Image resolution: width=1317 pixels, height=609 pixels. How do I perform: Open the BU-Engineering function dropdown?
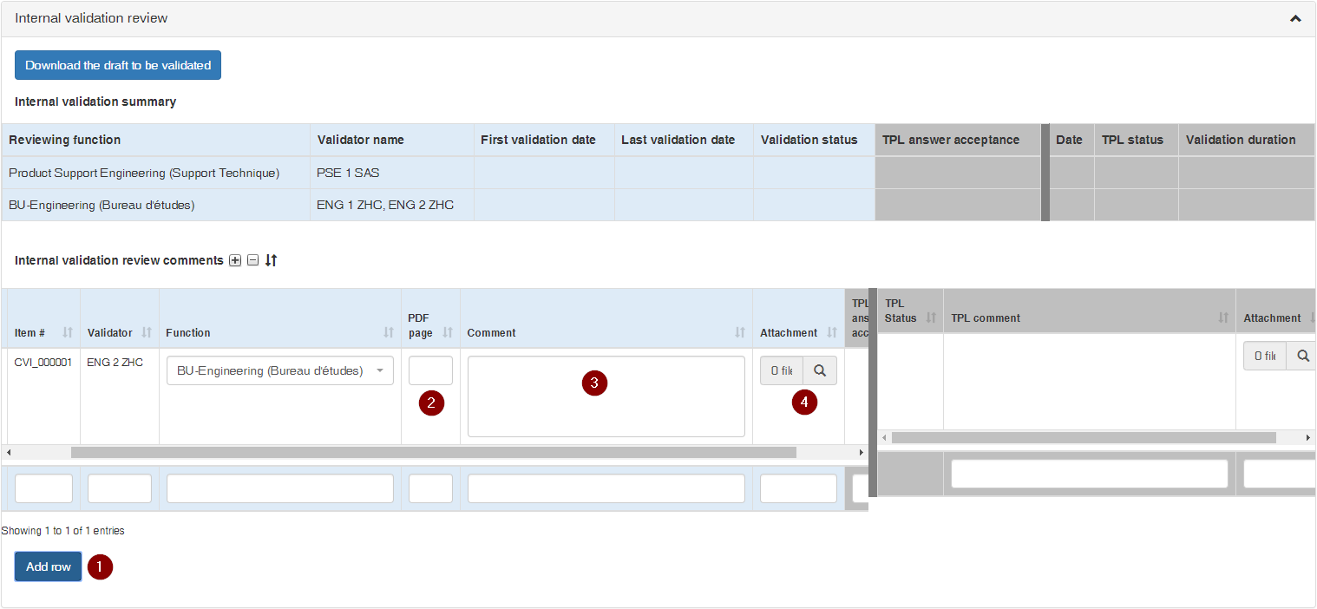coord(279,370)
